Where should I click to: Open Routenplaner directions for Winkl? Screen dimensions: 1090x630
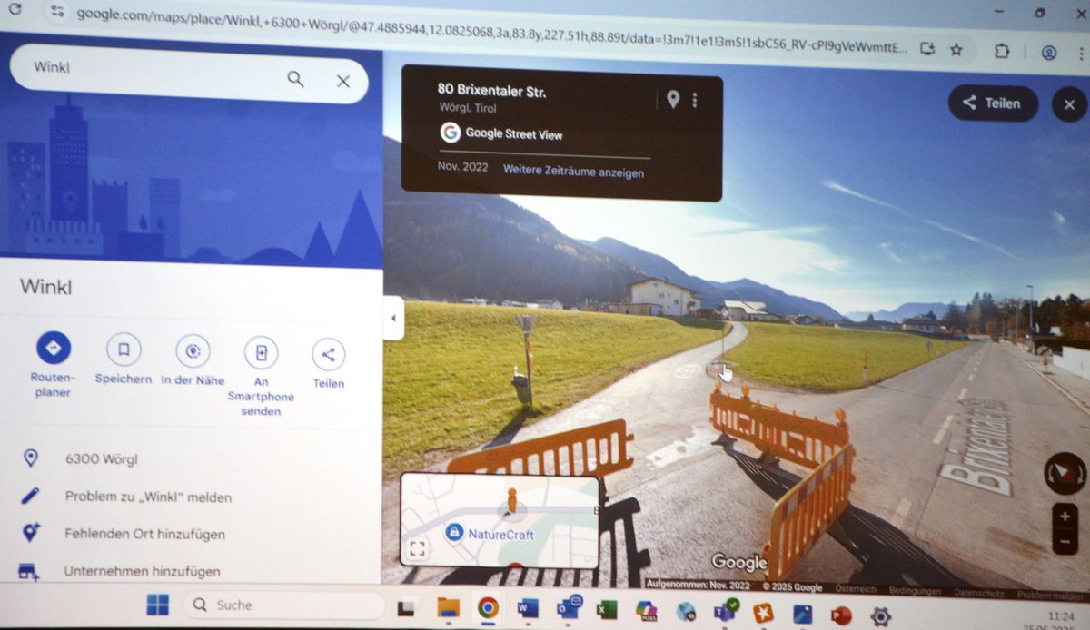pyautogui.click(x=53, y=348)
